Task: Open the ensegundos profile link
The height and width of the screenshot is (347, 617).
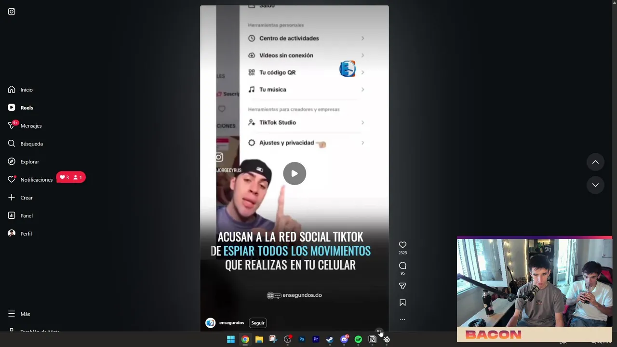Action: click(x=231, y=323)
